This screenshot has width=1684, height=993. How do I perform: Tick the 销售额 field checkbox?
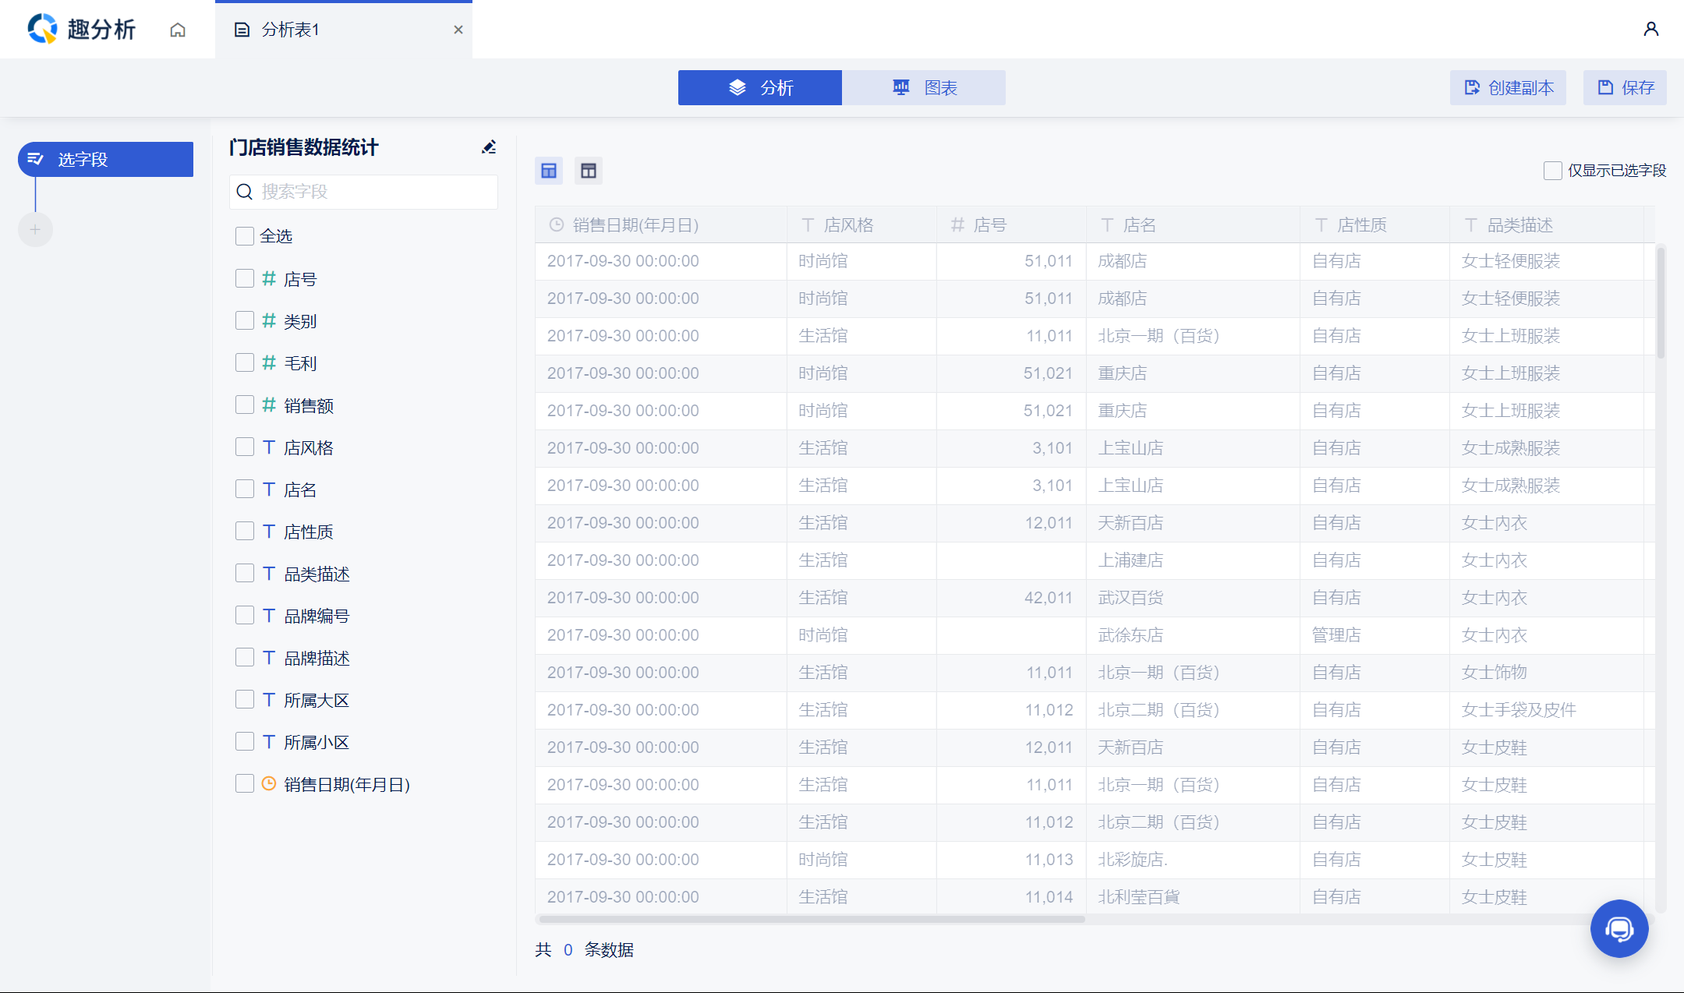[x=245, y=405]
